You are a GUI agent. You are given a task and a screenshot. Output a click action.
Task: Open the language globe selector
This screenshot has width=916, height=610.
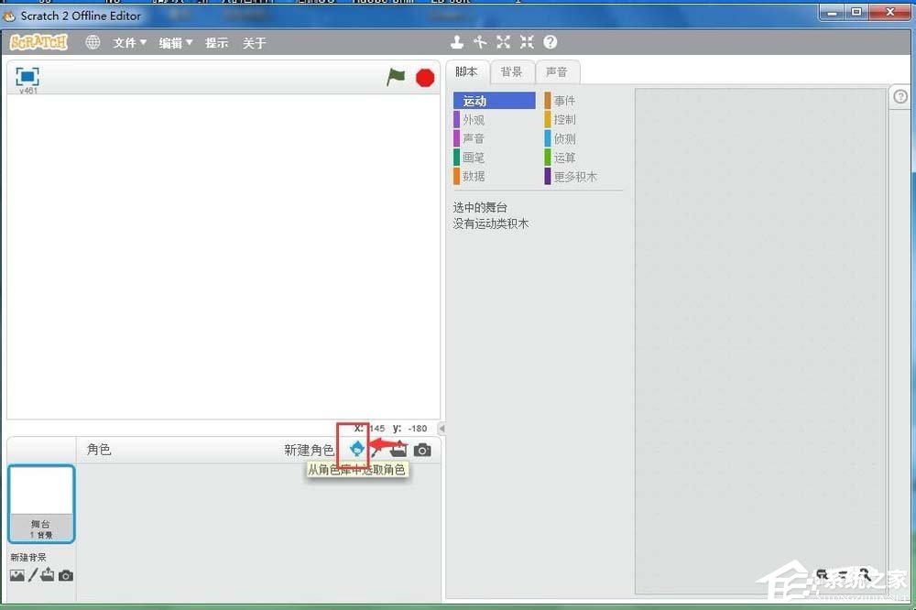pyautogui.click(x=93, y=41)
